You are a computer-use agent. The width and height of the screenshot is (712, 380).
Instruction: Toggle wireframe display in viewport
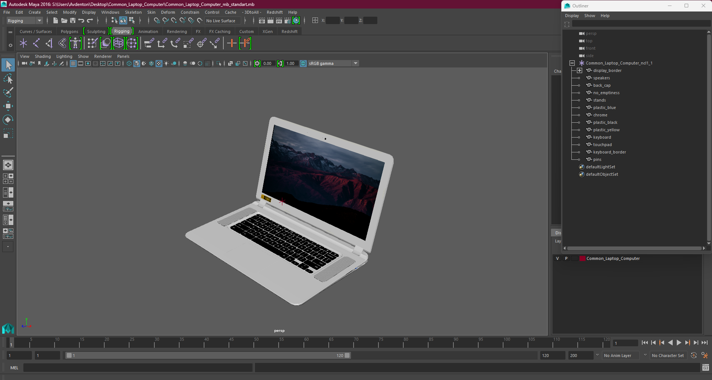[129, 64]
